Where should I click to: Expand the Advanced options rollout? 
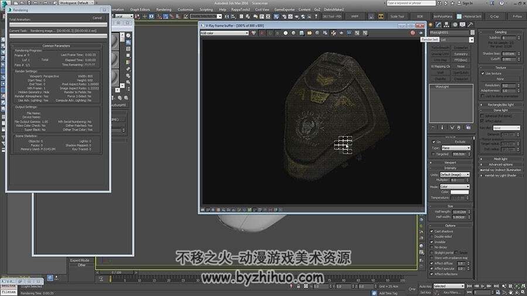[501, 164]
